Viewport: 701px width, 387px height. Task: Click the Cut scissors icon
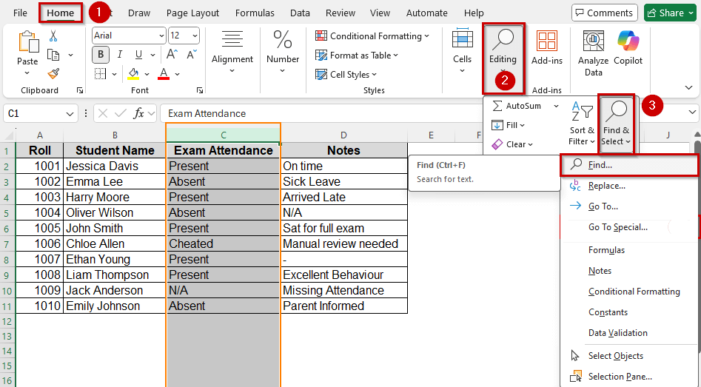pyautogui.click(x=53, y=36)
